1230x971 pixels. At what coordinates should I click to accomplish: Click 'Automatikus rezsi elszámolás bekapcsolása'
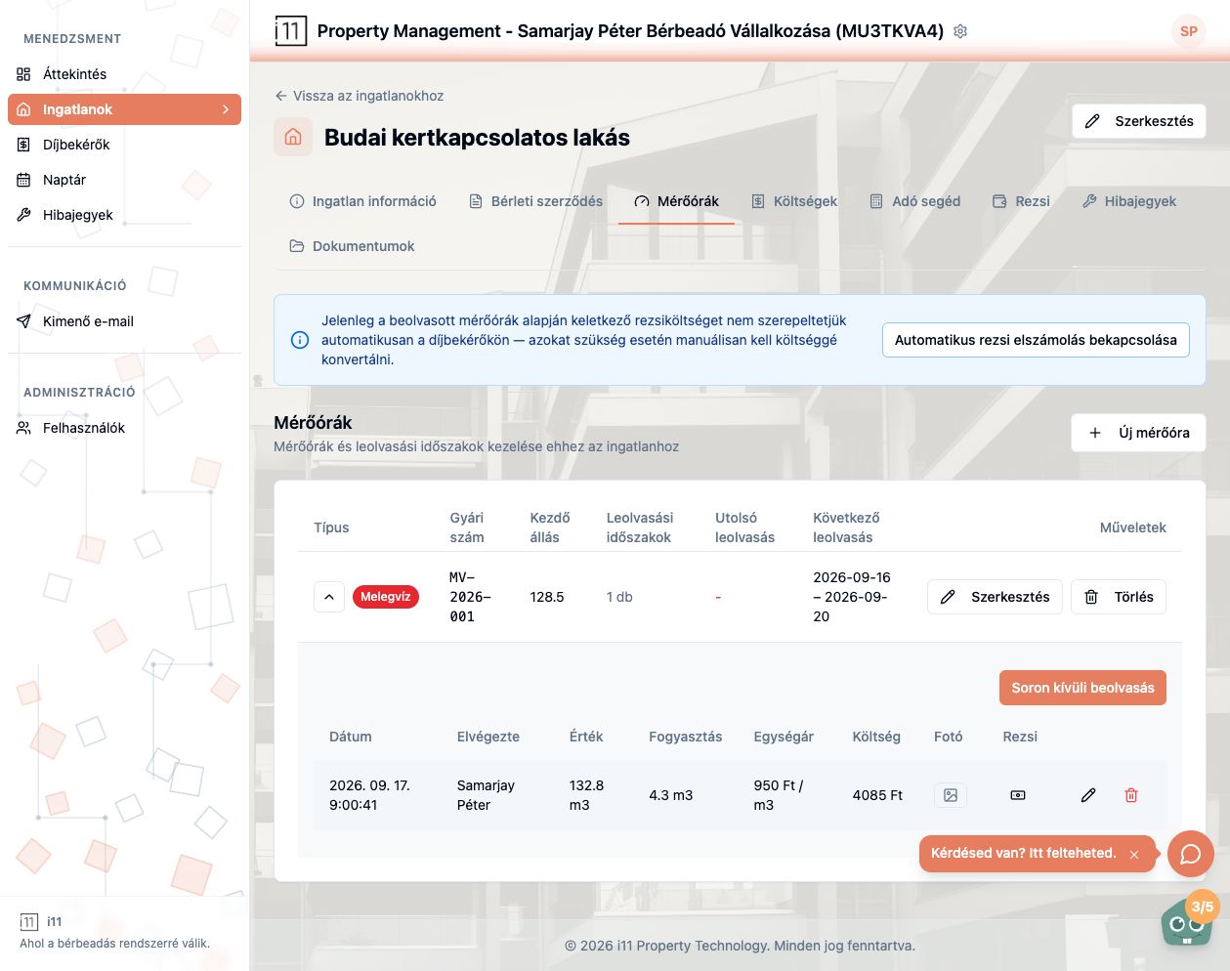click(1036, 340)
